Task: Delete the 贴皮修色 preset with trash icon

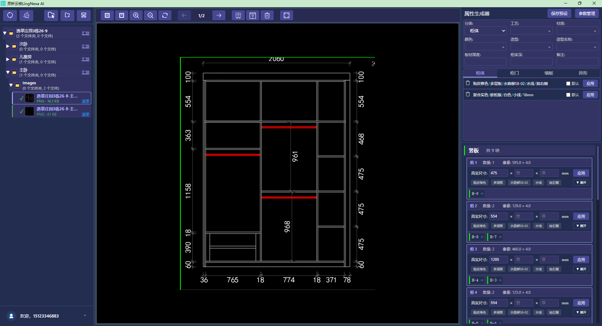Action: (468, 83)
